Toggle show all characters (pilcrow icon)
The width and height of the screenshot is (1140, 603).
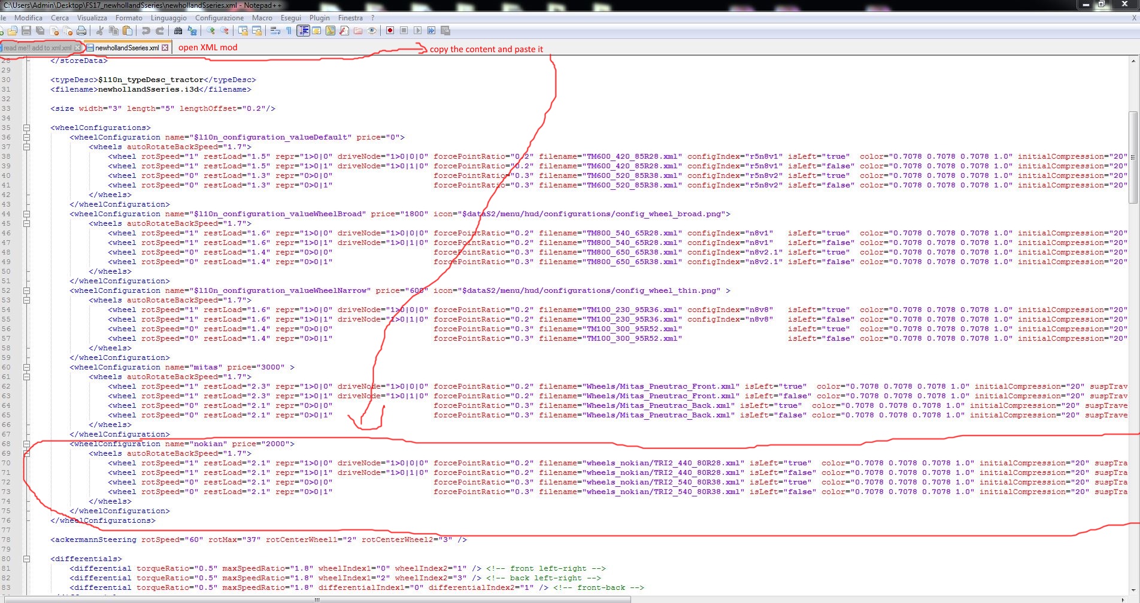[x=289, y=31]
